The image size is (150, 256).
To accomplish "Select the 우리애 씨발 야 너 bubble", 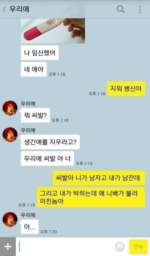I will (x=47, y=159).
